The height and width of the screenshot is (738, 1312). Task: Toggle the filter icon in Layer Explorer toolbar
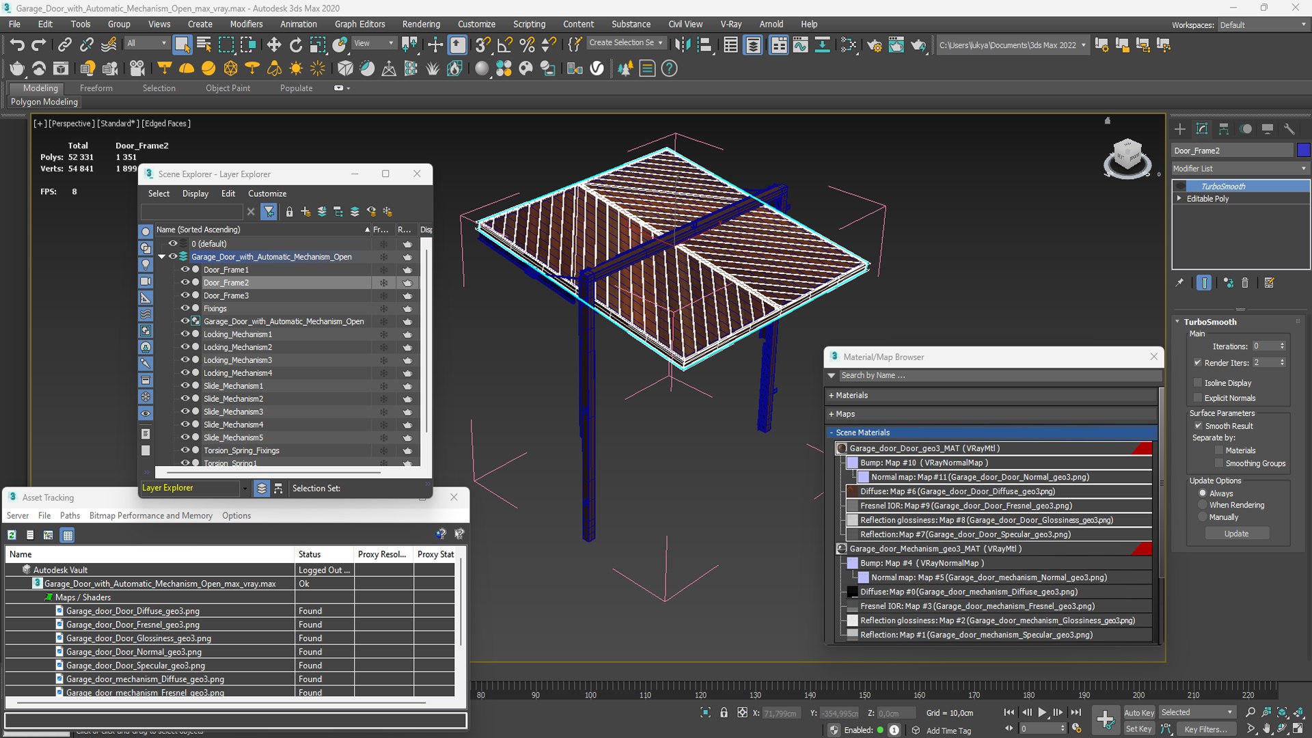[x=269, y=212]
